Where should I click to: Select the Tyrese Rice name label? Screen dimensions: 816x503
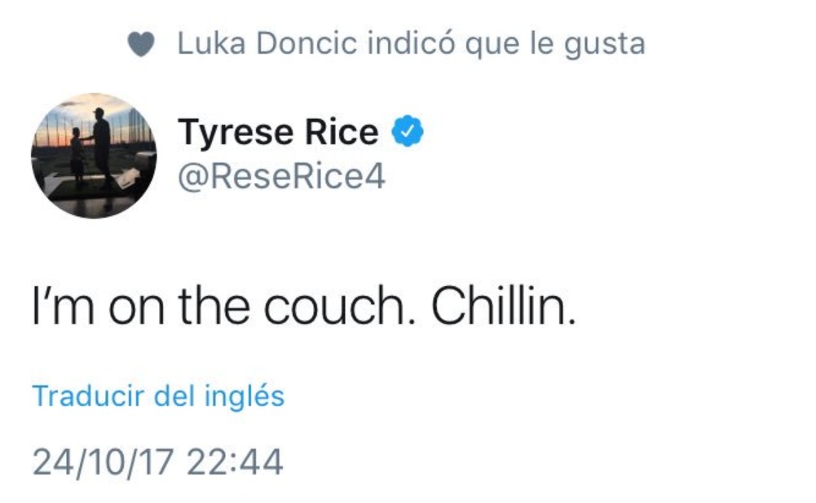(x=277, y=129)
